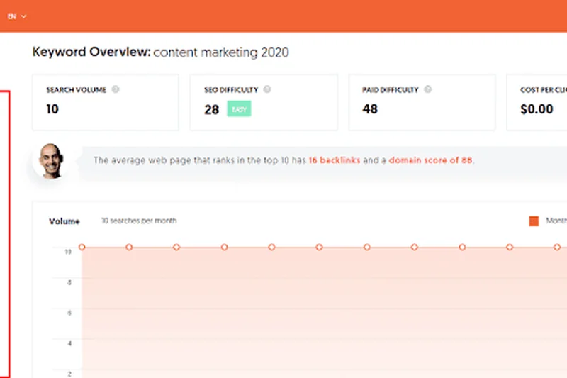Open the EN language dropdown
This screenshot has width=567, height=378.
pyautogui.click(x=17, y=16)
